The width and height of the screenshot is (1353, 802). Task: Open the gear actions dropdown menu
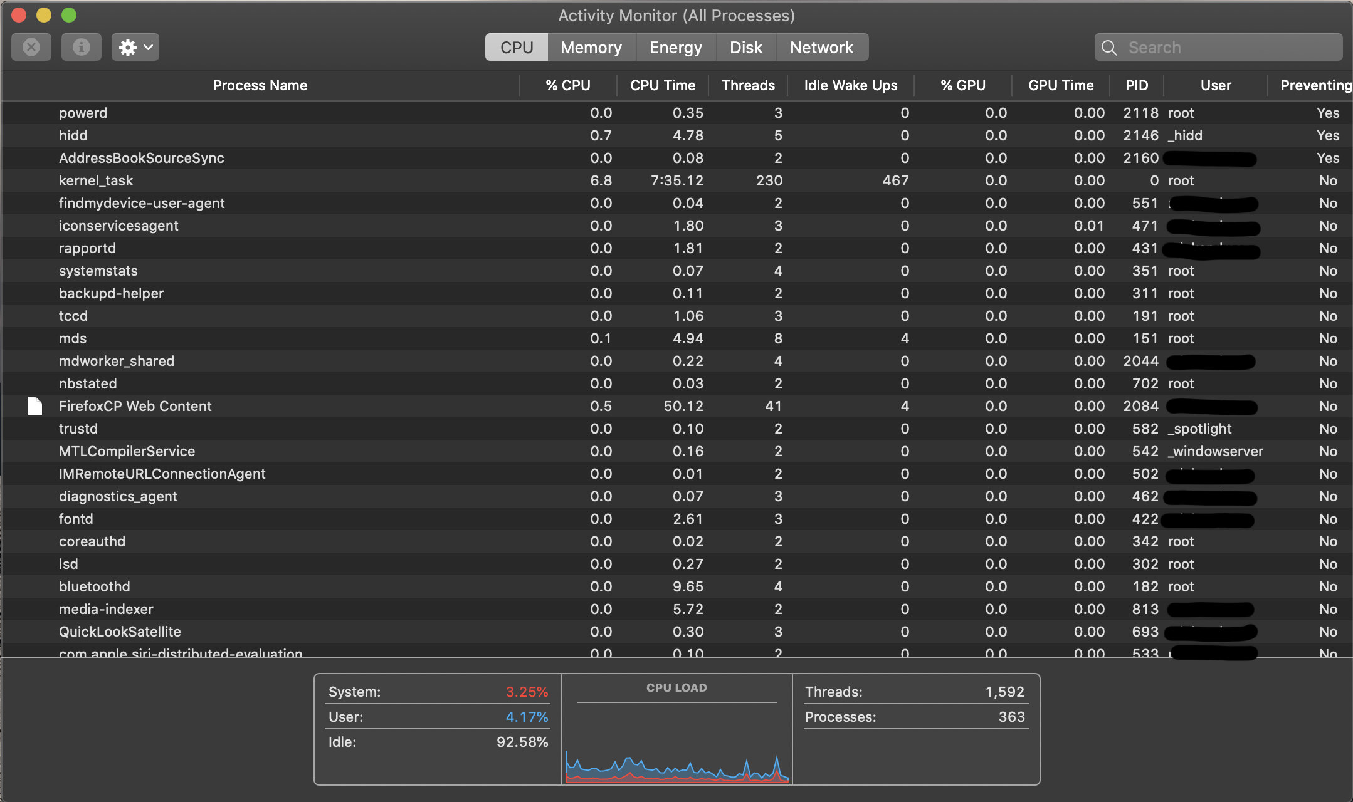[135, 47]
